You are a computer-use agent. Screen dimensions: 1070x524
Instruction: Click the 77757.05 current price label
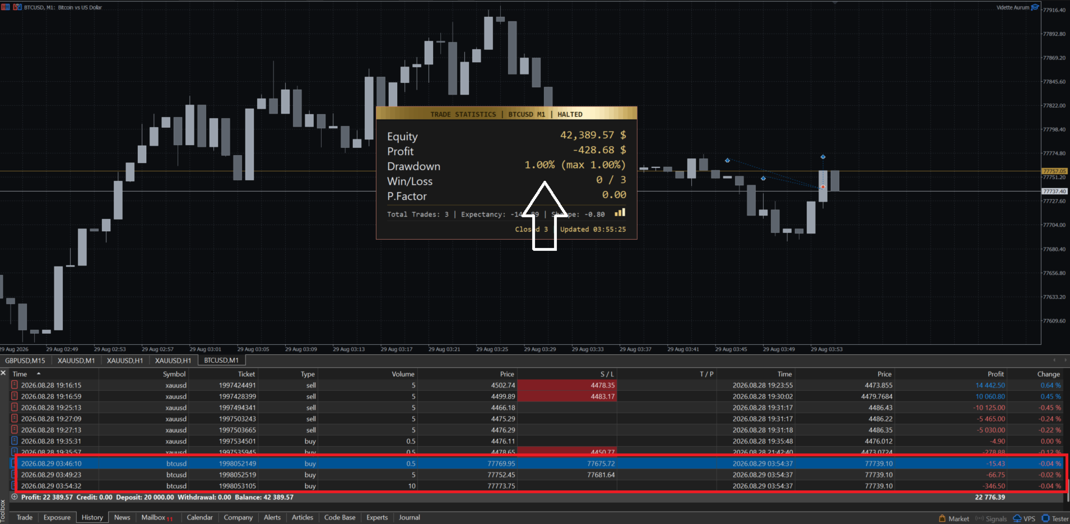coord(1054,171)
